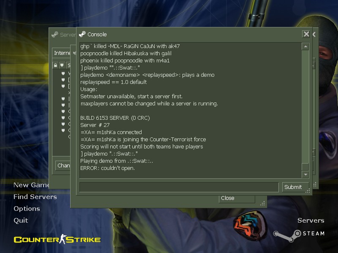Click the Steam icon in Servers window title
Screen dimensions: 338x253
pyautogui.click(x=55, y=35)
